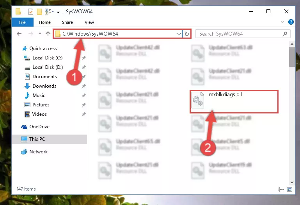Open the blue Help icon
This screenshot has width=300, height=205.
click(291, 22)
